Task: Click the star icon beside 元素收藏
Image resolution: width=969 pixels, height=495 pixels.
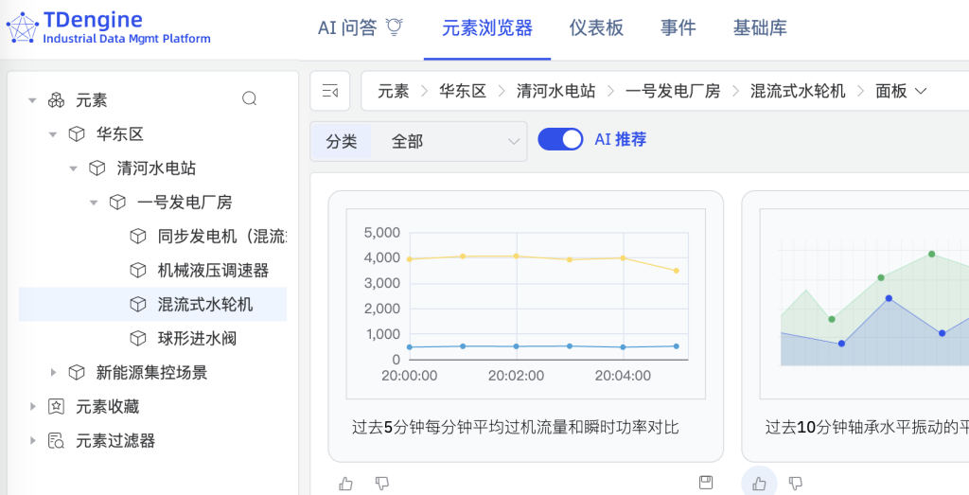Action: click(56, 406)
